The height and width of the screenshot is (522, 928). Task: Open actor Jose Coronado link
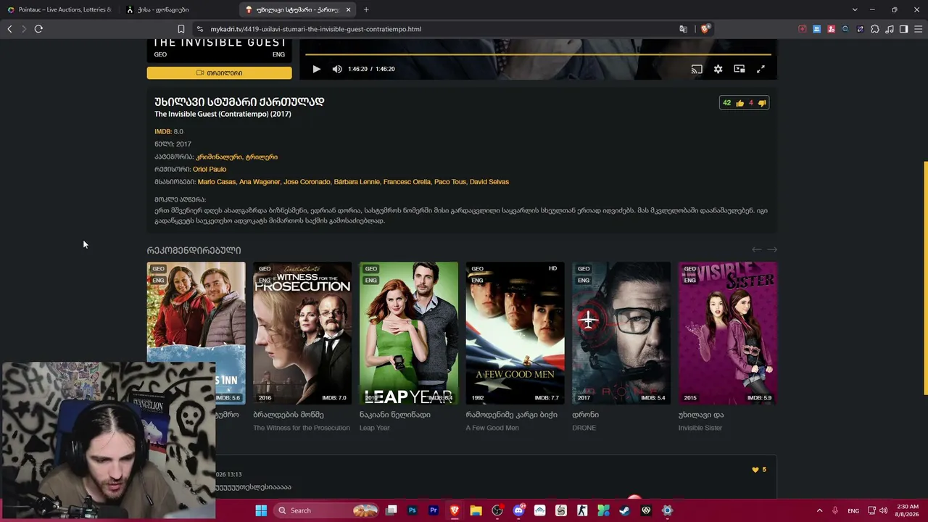[x=307, y=182]
